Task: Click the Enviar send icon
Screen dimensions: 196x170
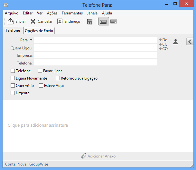Action: click(11, 21)
